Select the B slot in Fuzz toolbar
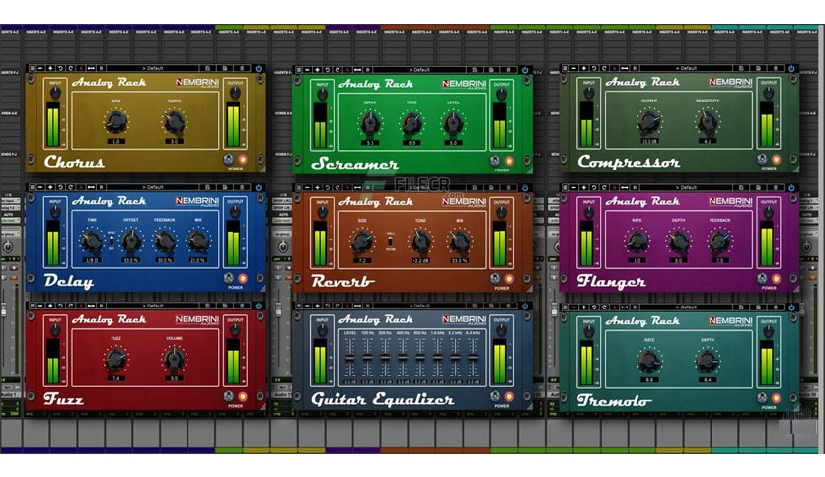The image size is (825, 477). (x=101, y=306)
